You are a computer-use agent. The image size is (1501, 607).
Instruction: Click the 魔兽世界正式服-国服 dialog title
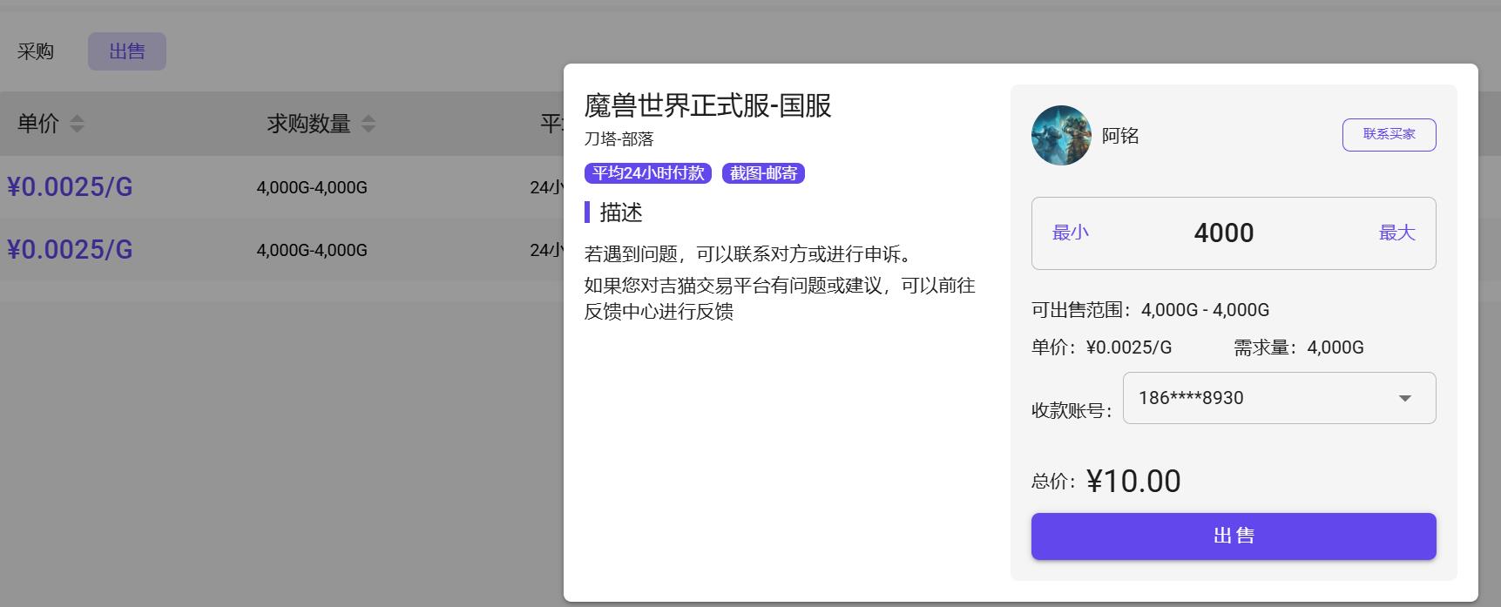707,105
